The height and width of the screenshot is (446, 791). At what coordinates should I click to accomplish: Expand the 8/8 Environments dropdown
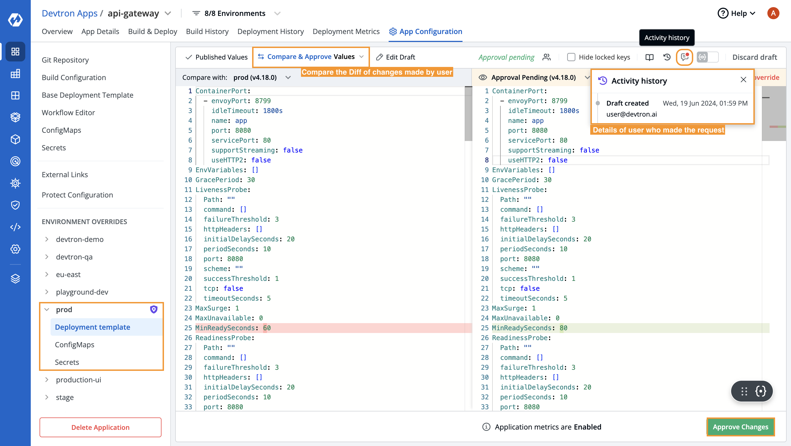coord(277,13)
